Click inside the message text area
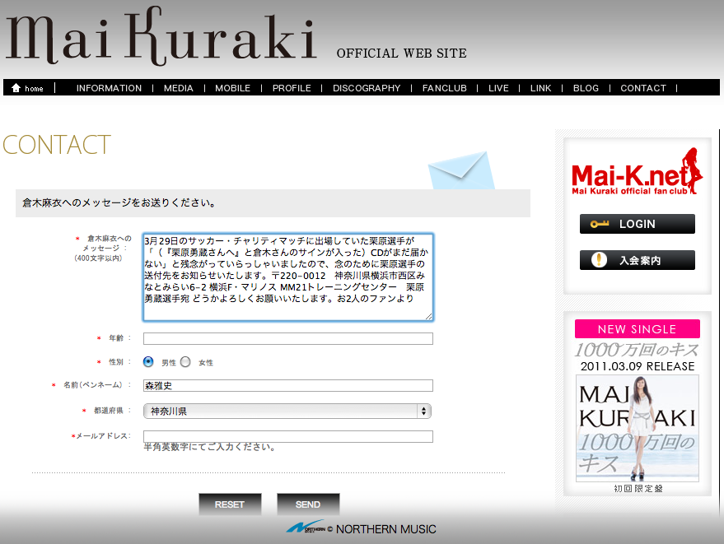The width and height of the screenshot is (724, 544). pos(288,277)
